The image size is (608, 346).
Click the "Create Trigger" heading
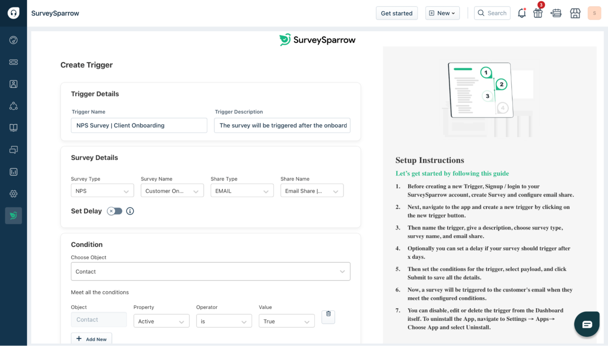tap(86, 65)
